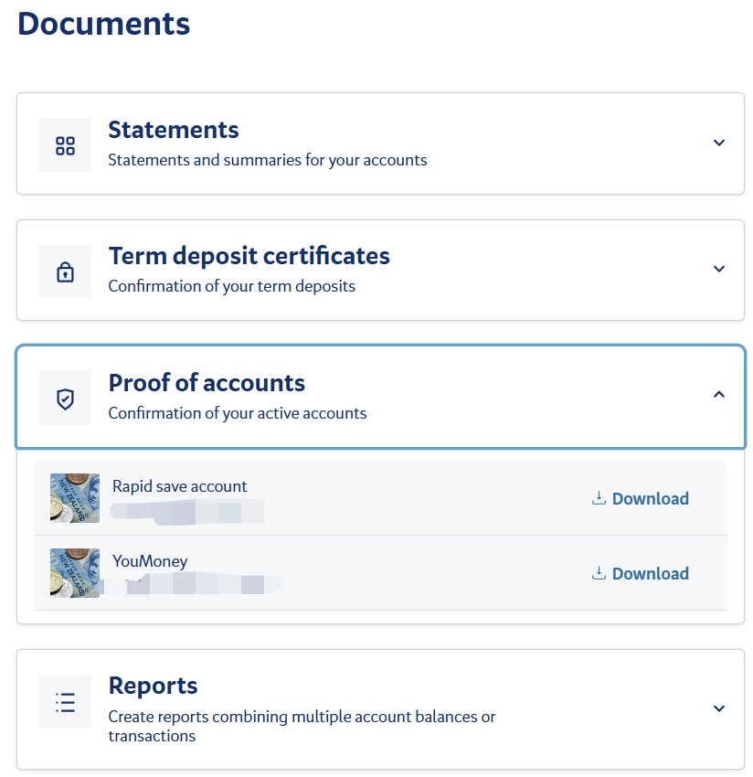Expand the Term deposit certificates chevron
The width and height of the screenshot is (753, 777).
tap(719, 269)
